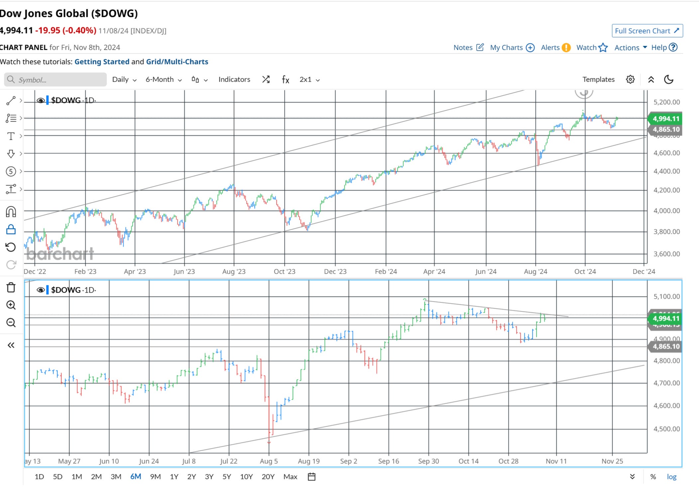Select the trend line drawing tool

11,101
